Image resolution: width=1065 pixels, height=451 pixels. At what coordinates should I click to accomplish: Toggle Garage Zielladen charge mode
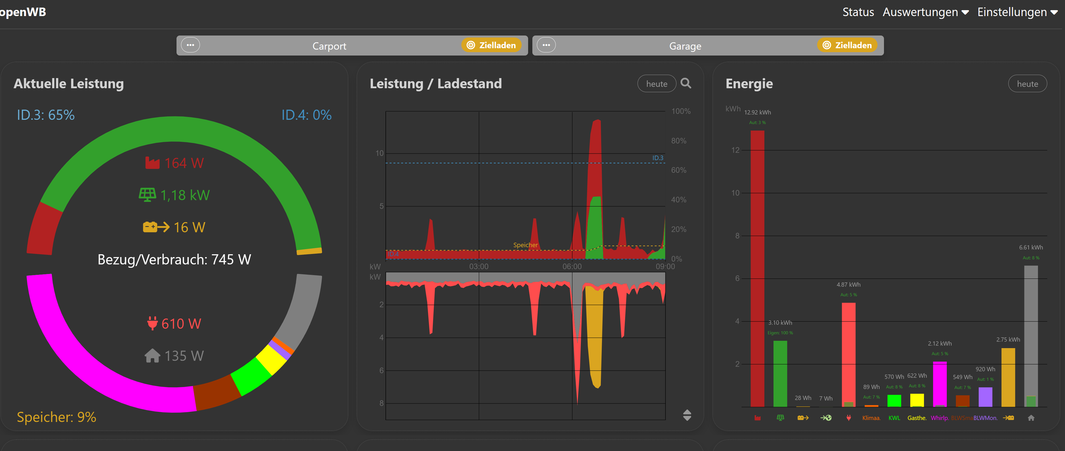pyautogui.click(x=847, y=45)
